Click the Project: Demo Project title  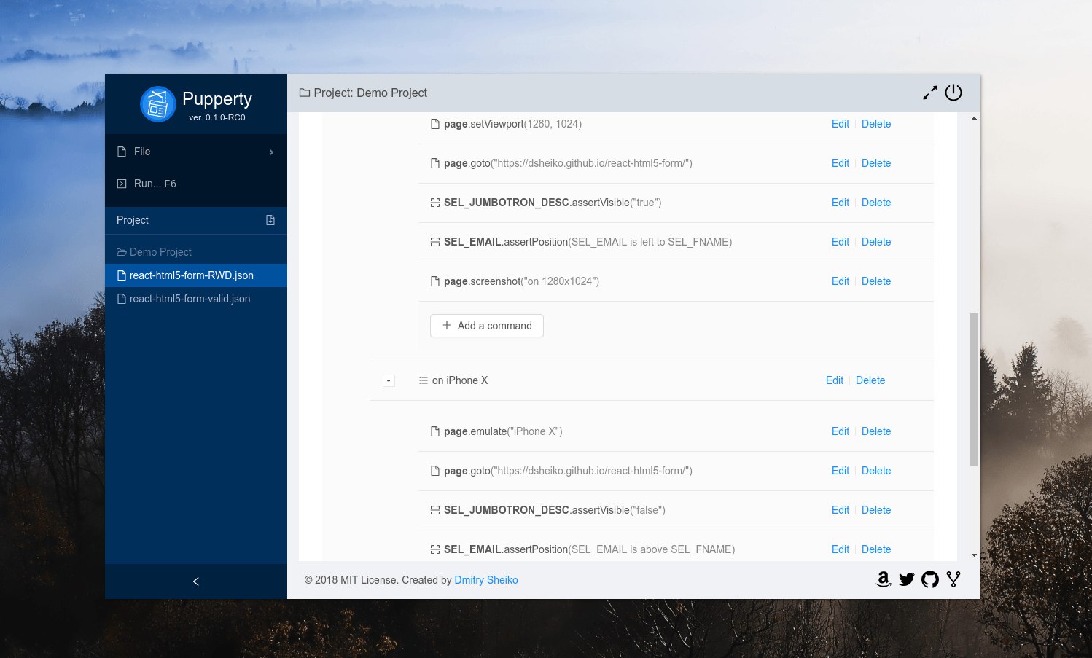click(x=370, y=93)
